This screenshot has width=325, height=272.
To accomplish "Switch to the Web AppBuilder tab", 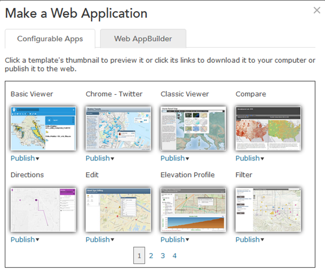I will pyautogui.click(x=143, y=39).
